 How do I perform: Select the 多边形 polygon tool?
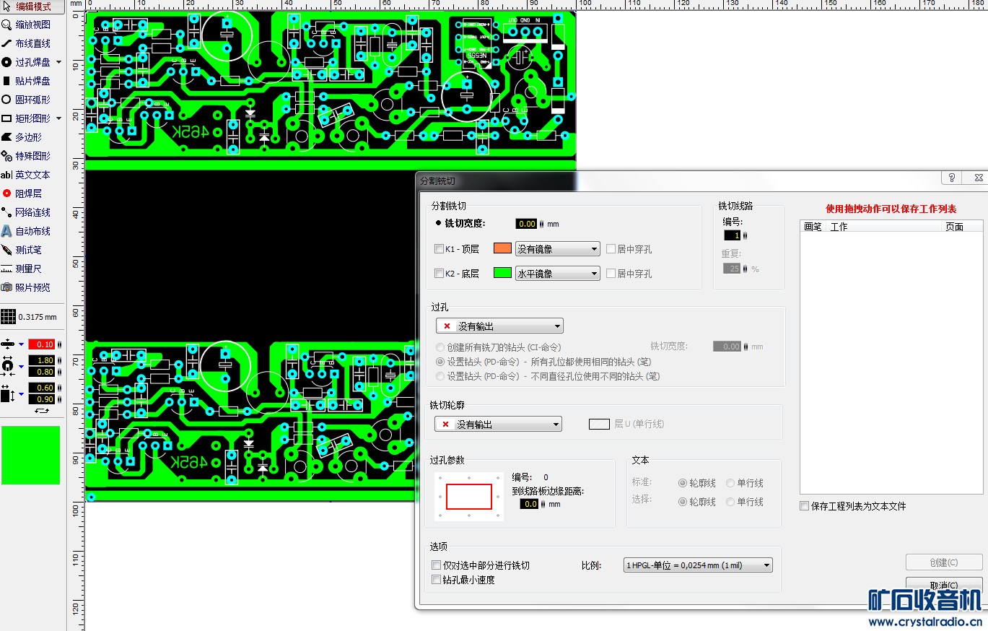coord(23,137)
